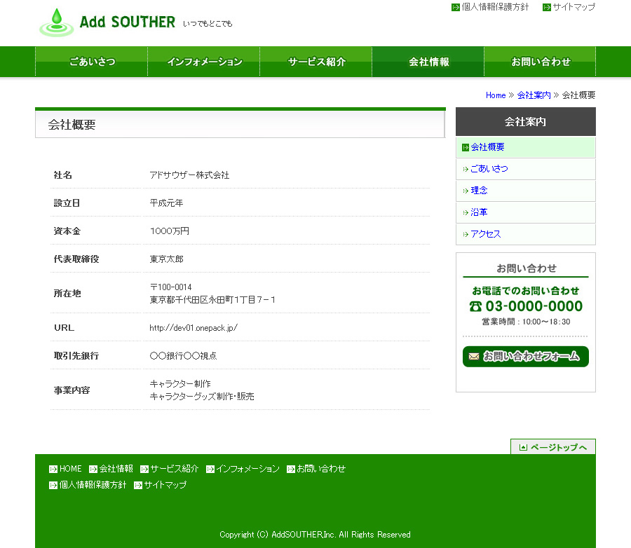The width and height of the screenshot is (631, 548).
Task: Click the envelope icon on contact form button
Action: point(473,357)
